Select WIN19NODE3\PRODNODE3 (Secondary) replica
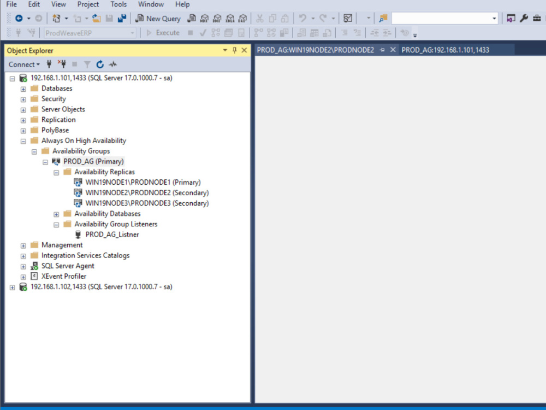 click(x=147, y=203)
